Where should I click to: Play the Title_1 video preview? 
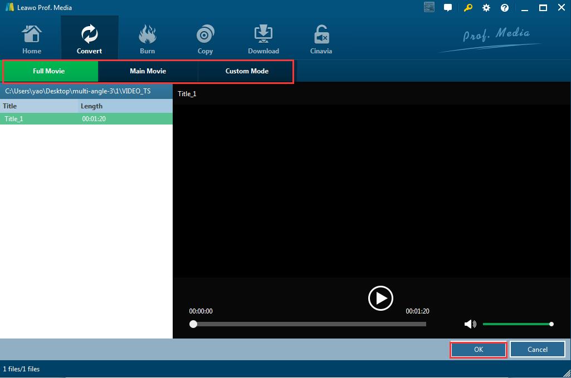pyautogui.click(x=380, y=299)
